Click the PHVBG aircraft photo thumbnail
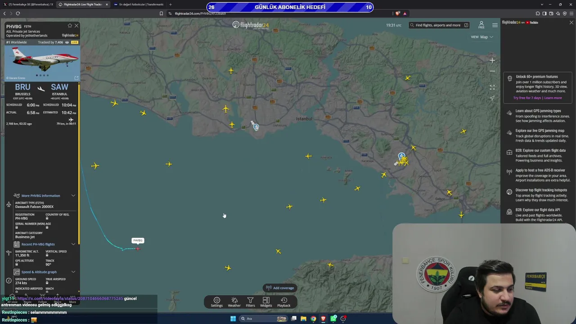 (42, 63)
